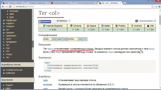Open <pre> in the sidebar
The width and height of the screenshot is (161, 90).
[x=9, y=39]
